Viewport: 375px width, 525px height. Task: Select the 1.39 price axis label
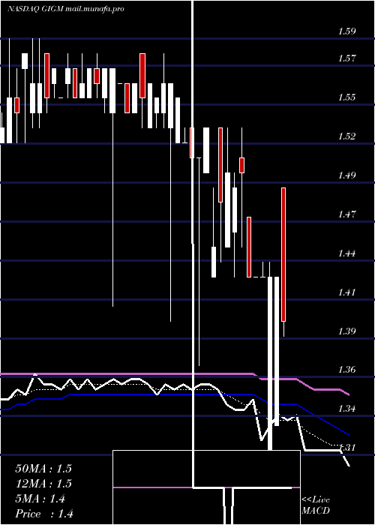346,331
